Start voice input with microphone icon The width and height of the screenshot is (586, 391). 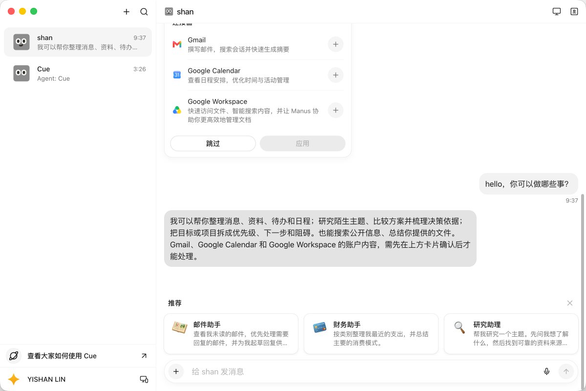(547, 371)
